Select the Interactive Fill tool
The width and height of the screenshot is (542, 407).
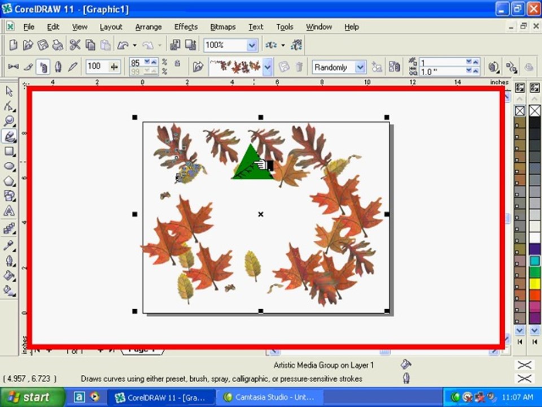click(9, 291)
